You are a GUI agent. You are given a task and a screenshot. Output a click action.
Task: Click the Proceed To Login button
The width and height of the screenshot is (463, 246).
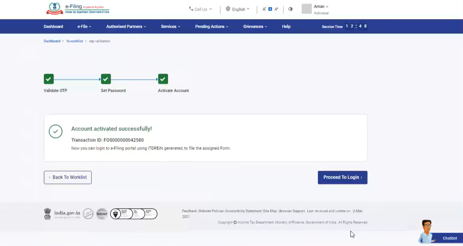(x=342, y=177)
